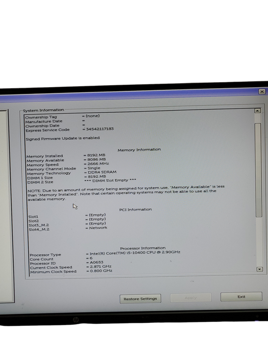268x357 pixels.
Task: Click the Intel Core i5-10400 processor type value
Action: tap(135, 253)
